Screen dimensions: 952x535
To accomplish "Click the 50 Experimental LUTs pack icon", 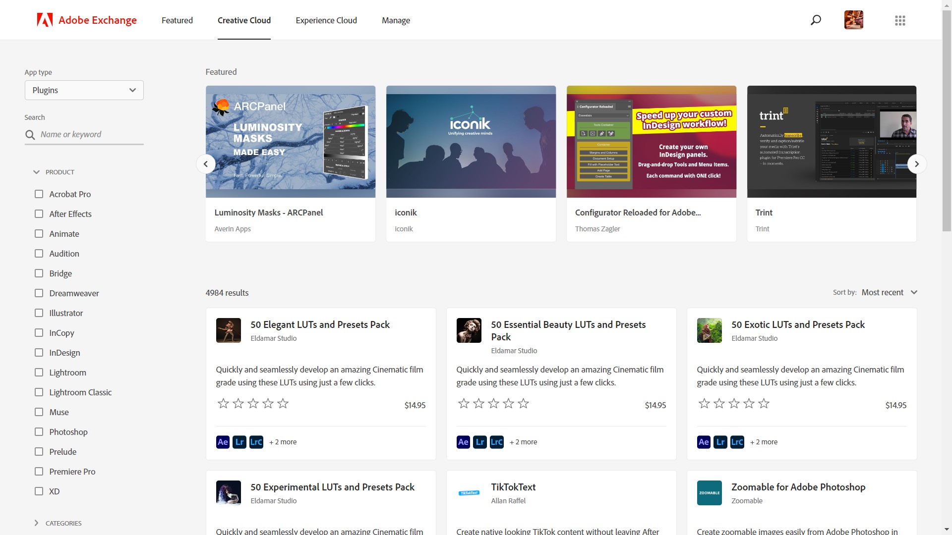I will tap(229, 493).
